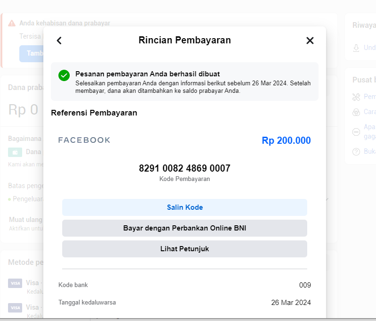Click the Lihat Petunjuk button

point(185,249)
